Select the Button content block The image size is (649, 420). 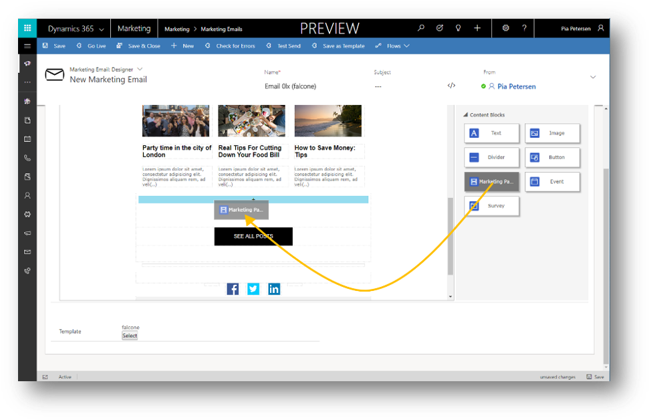click(x=552, y=157)
